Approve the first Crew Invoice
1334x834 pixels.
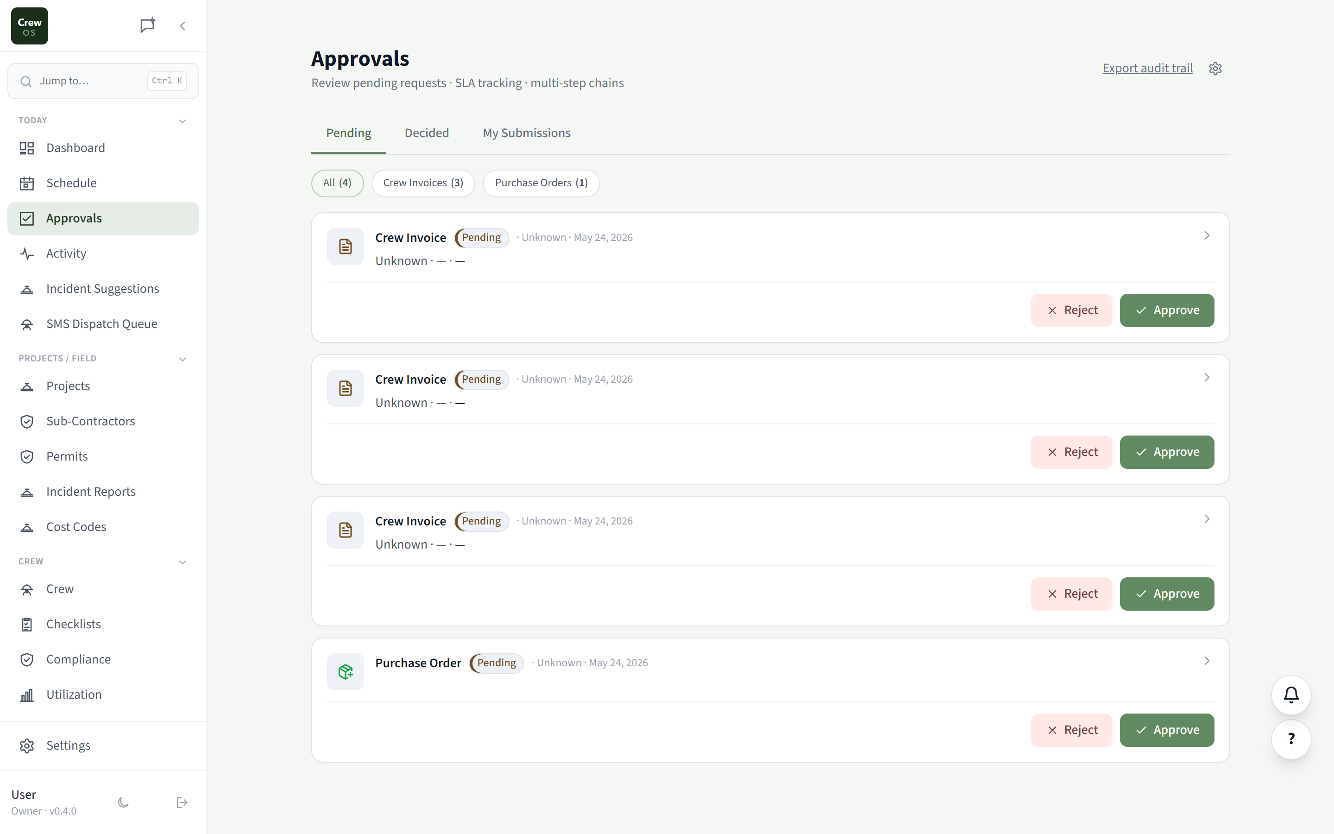[x=1166, y=310]
